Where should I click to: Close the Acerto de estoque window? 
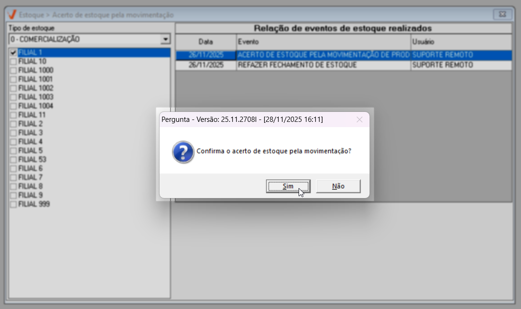tap(502, 14)
